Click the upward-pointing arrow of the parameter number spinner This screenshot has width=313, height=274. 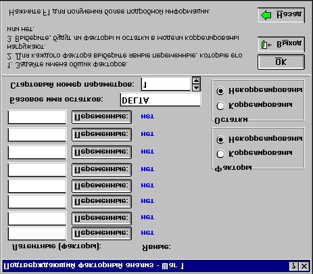pyautogui.click(x=197, y=81)
